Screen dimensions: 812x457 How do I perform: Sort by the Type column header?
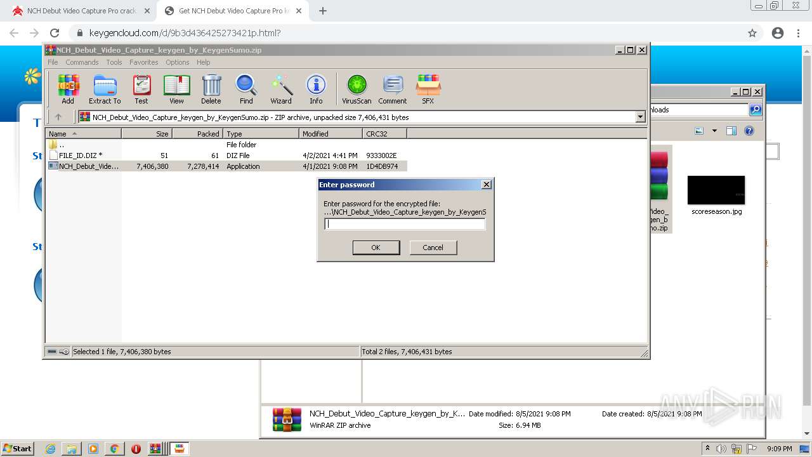tap(261, 134)
